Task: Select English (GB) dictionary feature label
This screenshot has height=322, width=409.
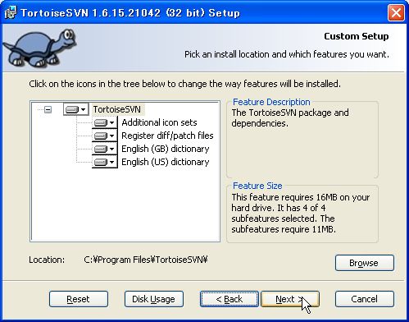Action: pyautogui.click(x=166, y=149)
